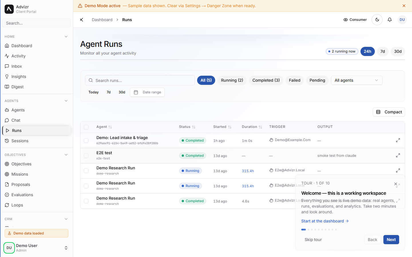This screenshot has width=412, height=257.
Task: Click the 2 running now badge
Action: click(x=342, y=51)
